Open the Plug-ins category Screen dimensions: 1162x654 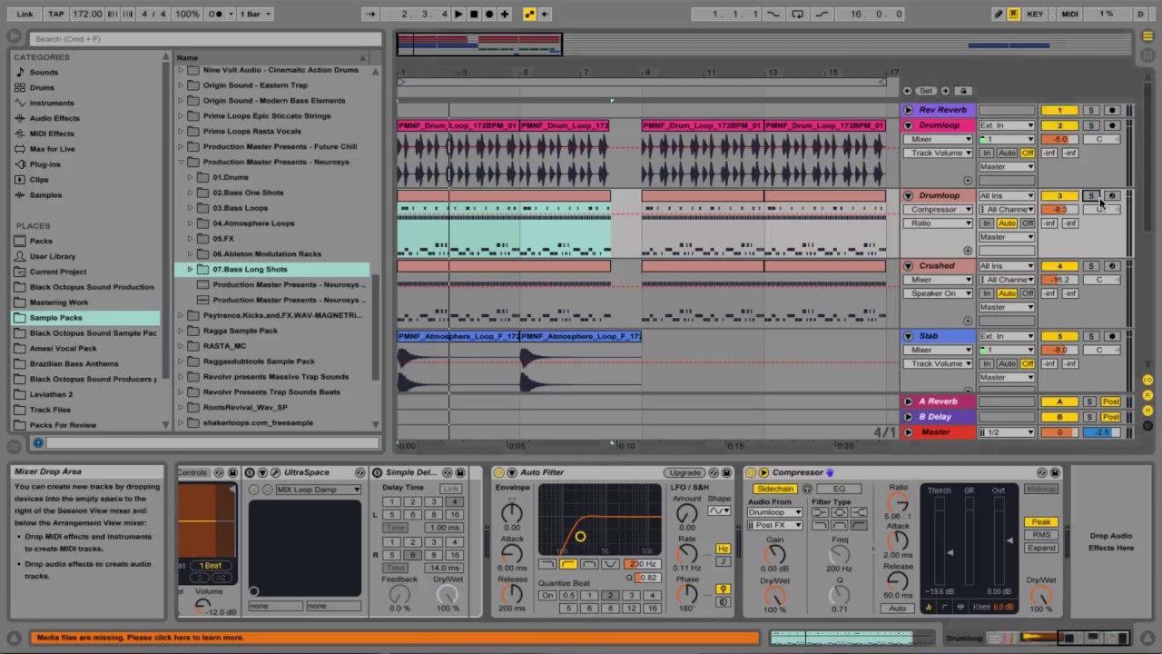[x=44, y=164]
